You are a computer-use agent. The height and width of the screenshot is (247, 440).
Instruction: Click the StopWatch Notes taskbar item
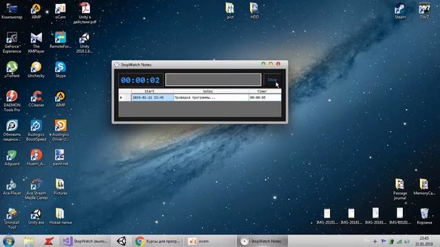[263, 241]
